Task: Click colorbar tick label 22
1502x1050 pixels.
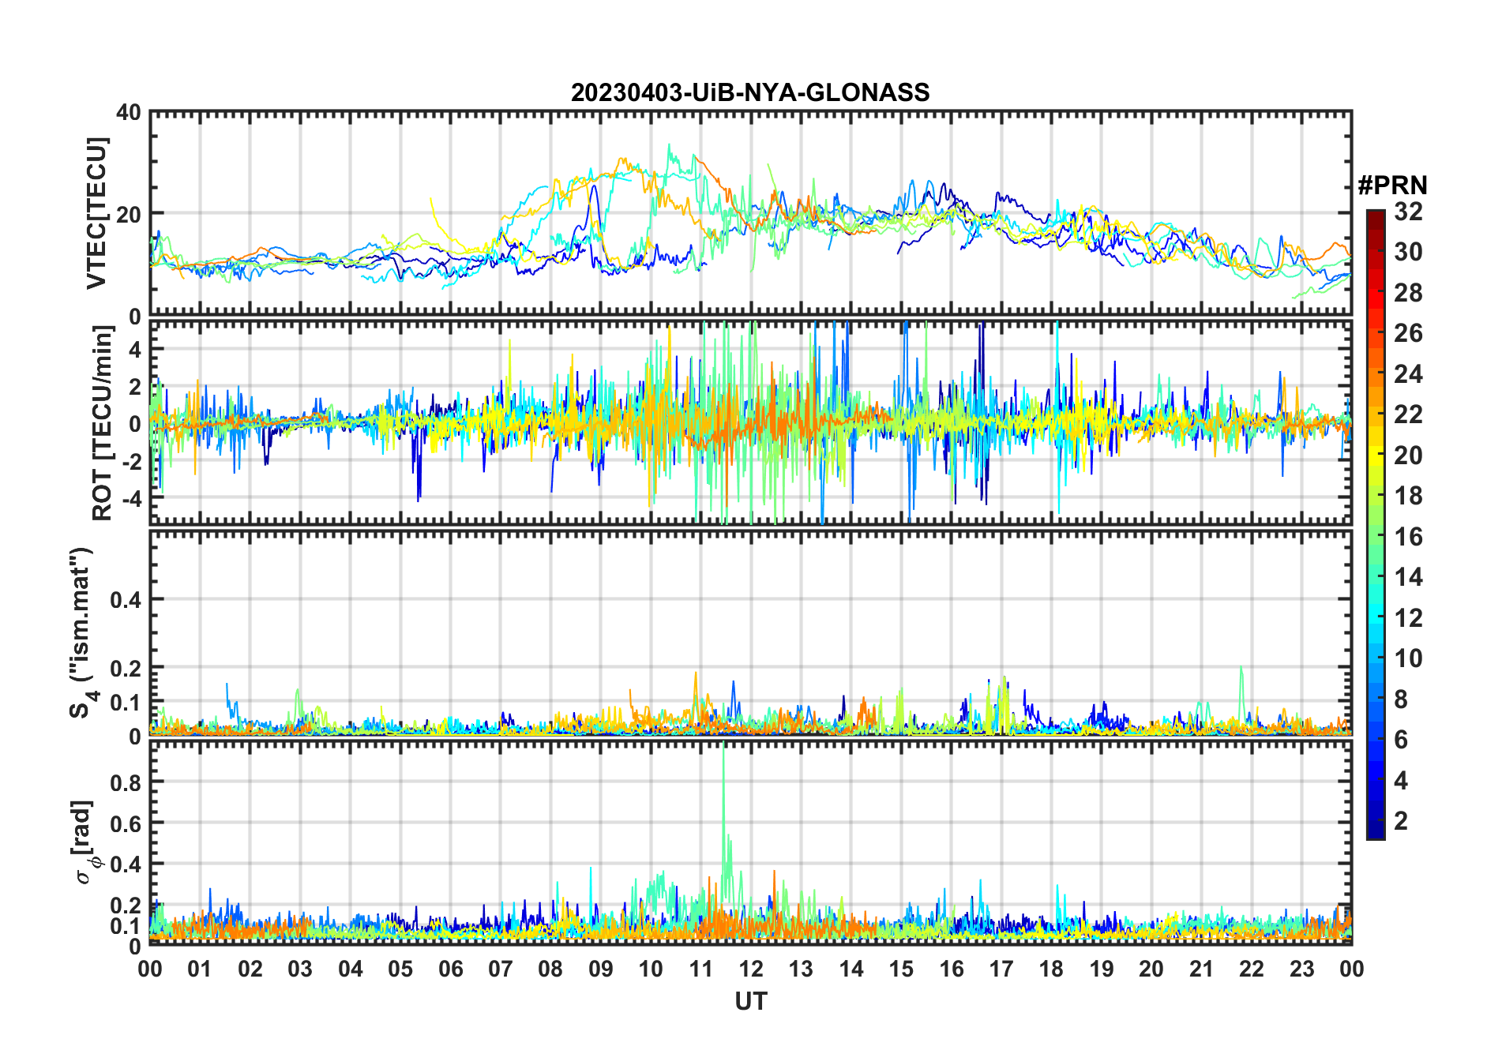Action: tap(1408, 414)
